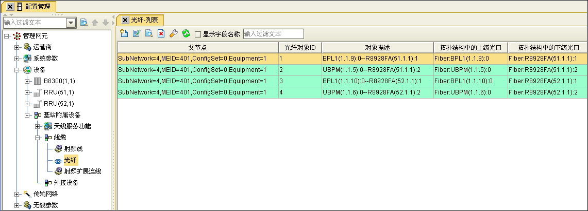Image resolution: width=588 pixels, height=211 pixels.
Task: Click the 设备 node icon
Action: (x=27, y=70)
